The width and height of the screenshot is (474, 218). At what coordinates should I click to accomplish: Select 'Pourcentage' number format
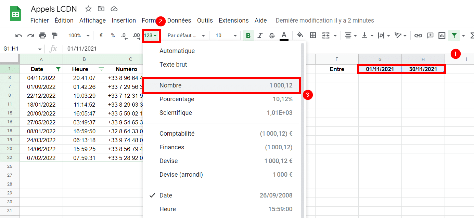click(x=177, y=99)
